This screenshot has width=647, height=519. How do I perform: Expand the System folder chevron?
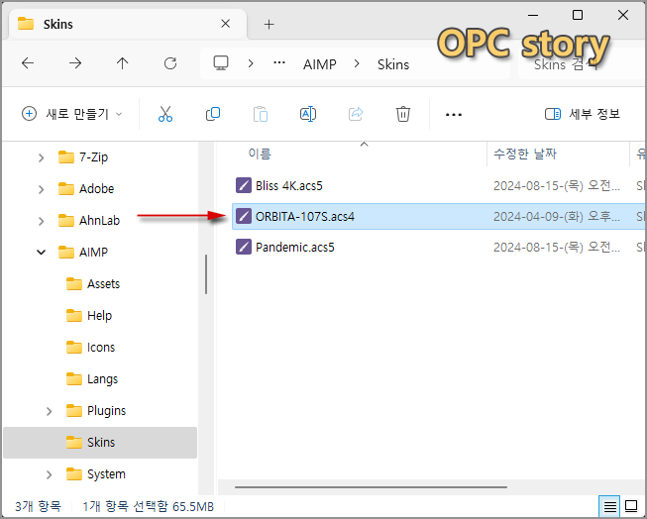(49, 474)
